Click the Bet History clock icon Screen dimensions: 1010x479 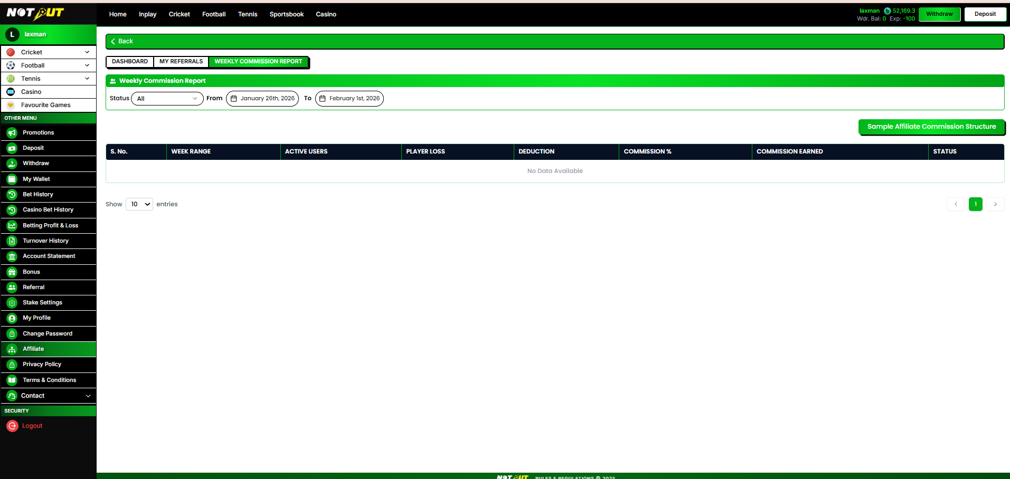click(x=12, y=195)
